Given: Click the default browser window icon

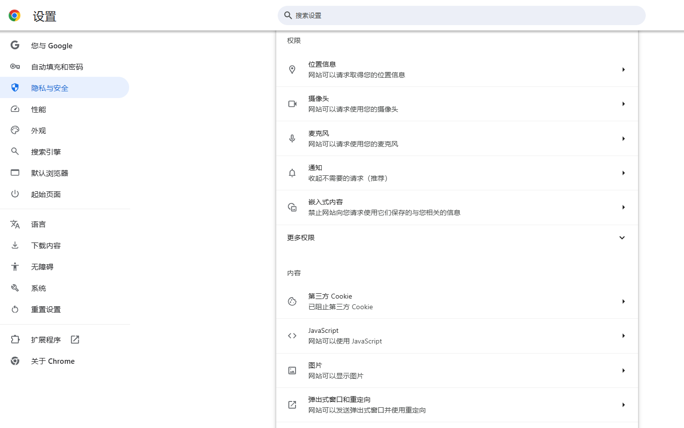Looking at the screenshot, I should (x=15, y=172).
